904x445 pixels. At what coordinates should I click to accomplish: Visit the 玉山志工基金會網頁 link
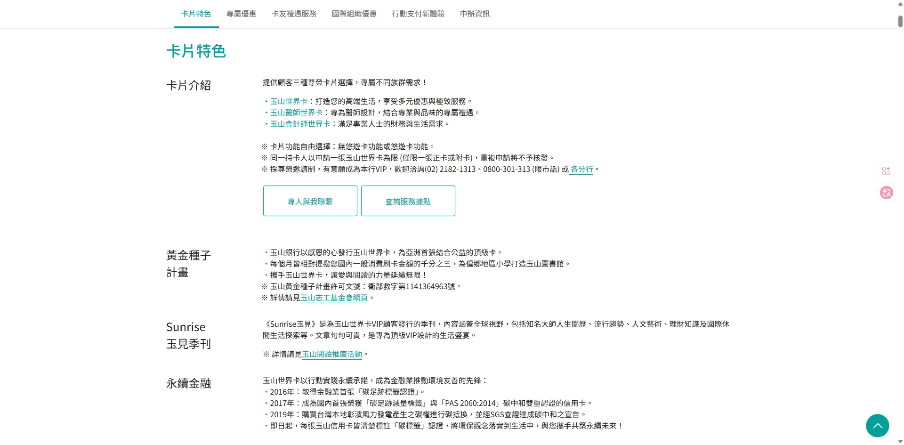[334, 298]
